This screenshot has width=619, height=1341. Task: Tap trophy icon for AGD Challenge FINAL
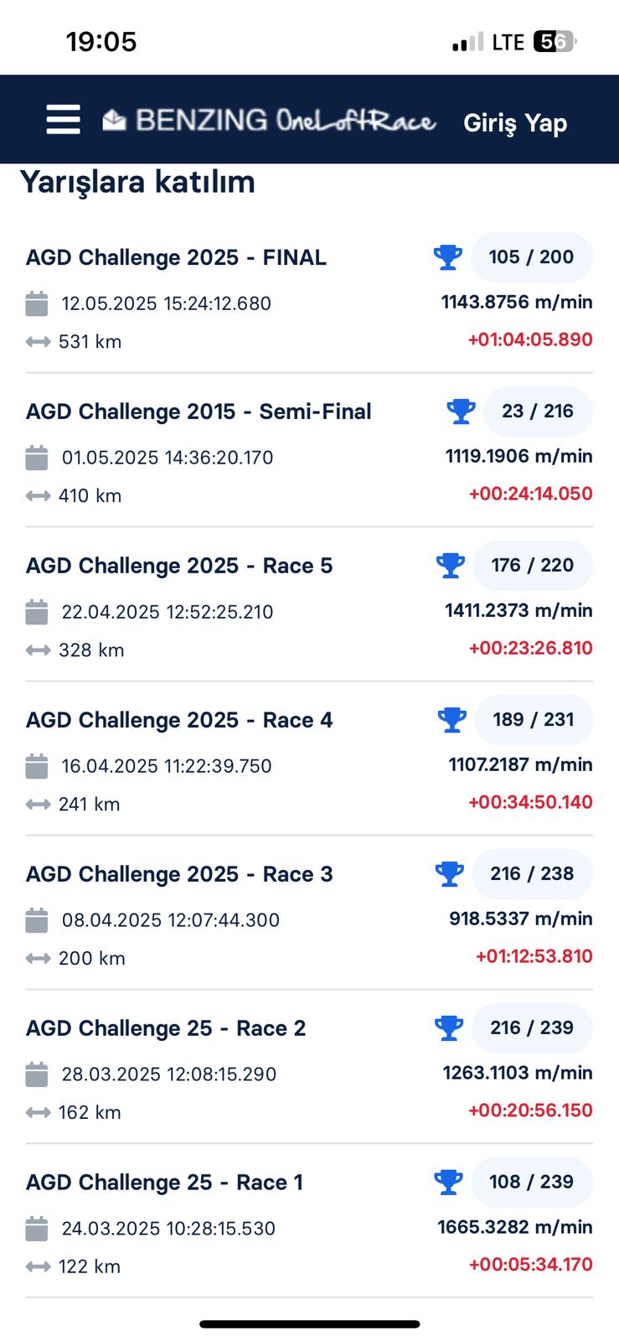(448, 256)
